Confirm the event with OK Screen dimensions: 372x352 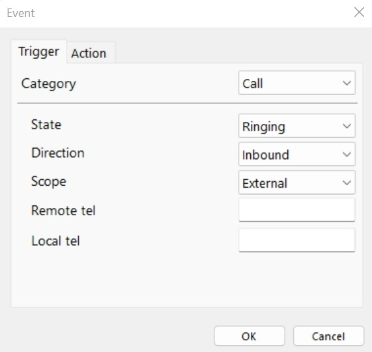point(249,336)
